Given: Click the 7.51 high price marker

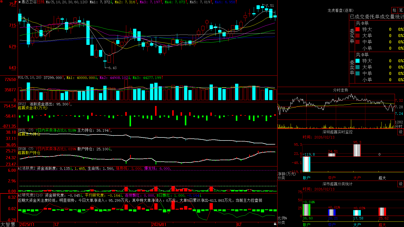Looking at the screenshot, I should (x=270, y=6).
